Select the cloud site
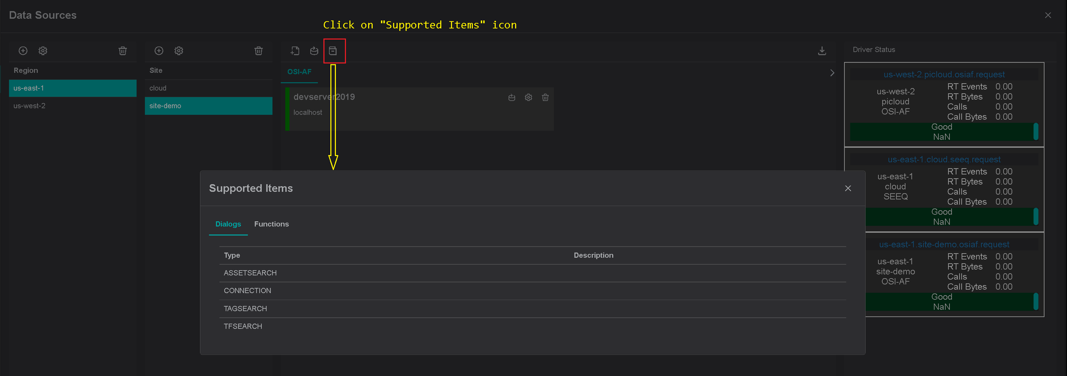Image resolution: width=1067 pixels, height=376 pixels. [x=209, y=88]
